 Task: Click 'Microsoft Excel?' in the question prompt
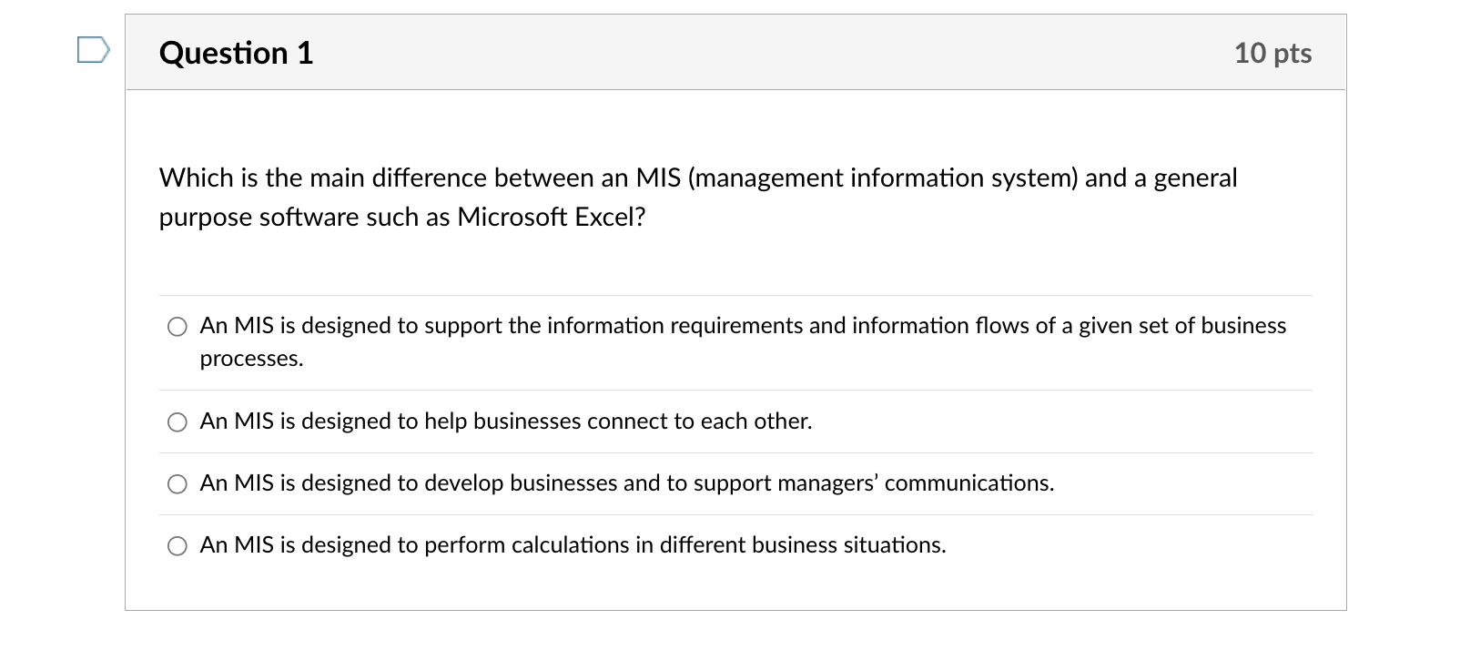[x=551, y=218]
